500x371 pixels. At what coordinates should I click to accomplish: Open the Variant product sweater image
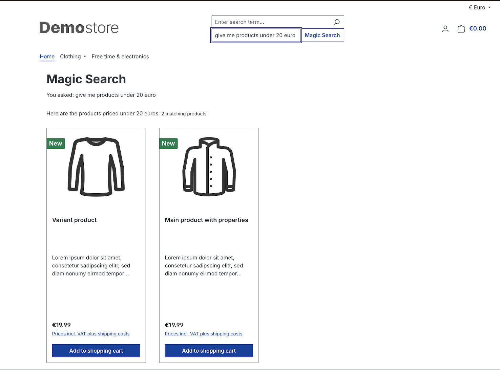click(x=96, y=167)
